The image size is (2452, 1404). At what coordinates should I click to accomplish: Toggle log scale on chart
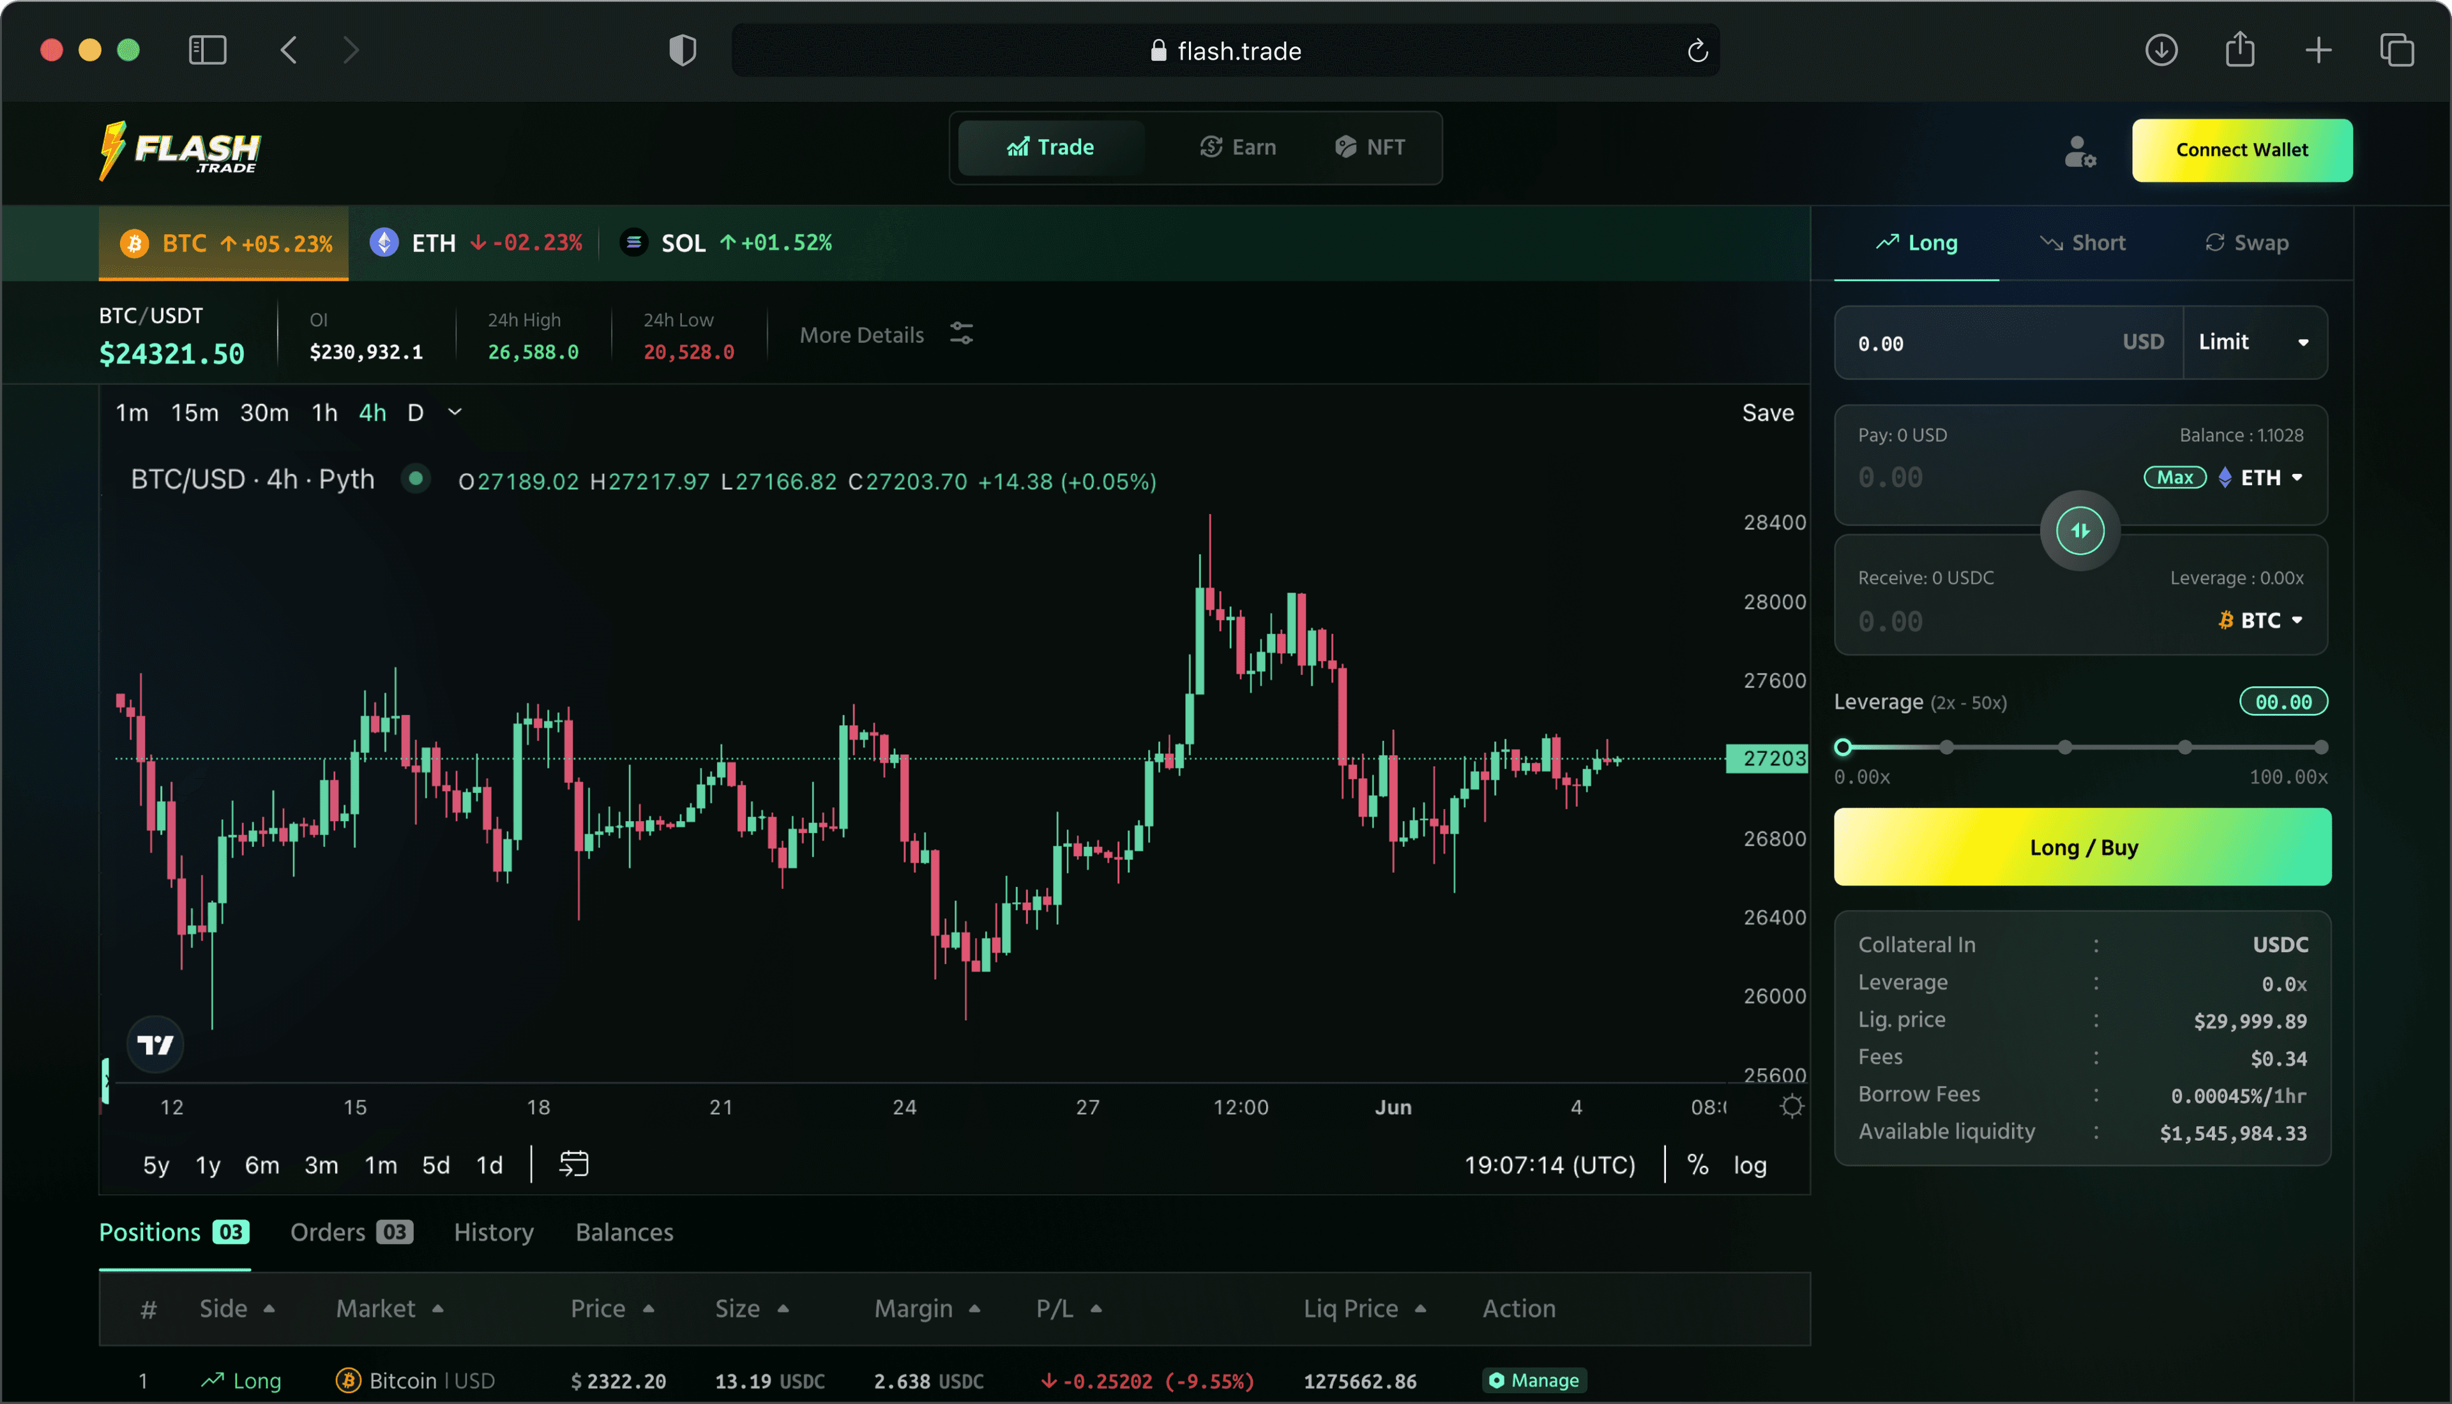(x=1750, y=1165)
